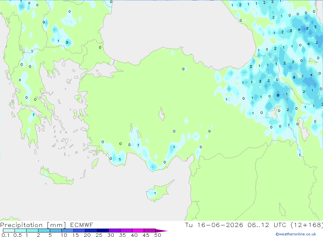Viewport: 323px width, 237px height.
Task: Pick the 15–20 mm royal blue legend swatch
Action: (79, 231)
